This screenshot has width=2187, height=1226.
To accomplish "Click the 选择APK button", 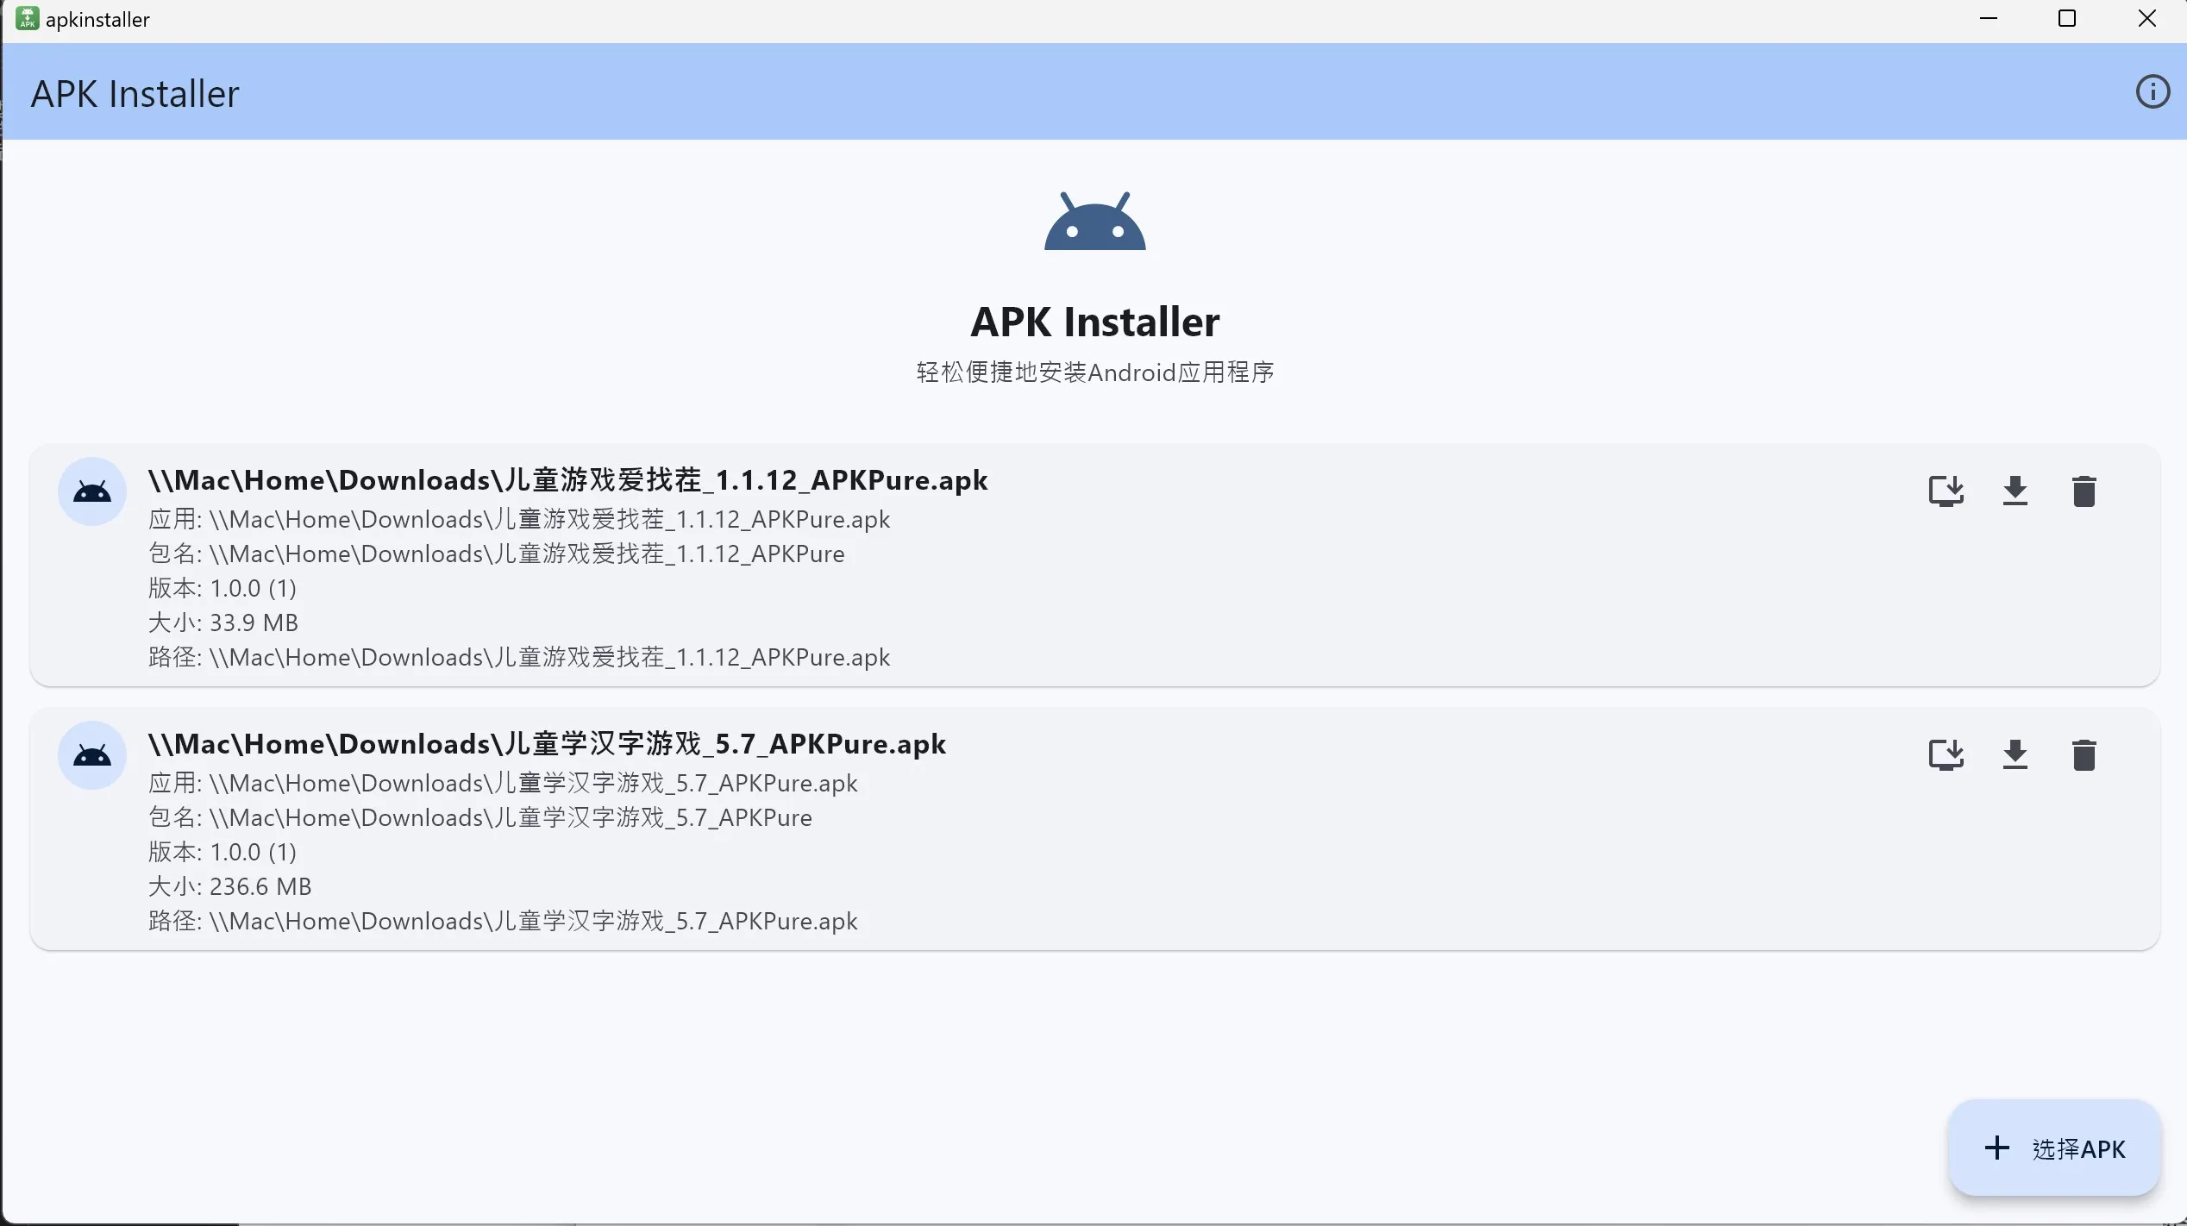I will [2054, 1148].
